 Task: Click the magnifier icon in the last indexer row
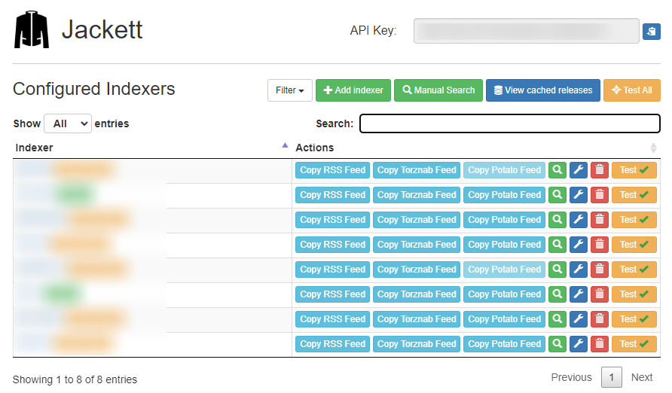(x=557, y=344)
